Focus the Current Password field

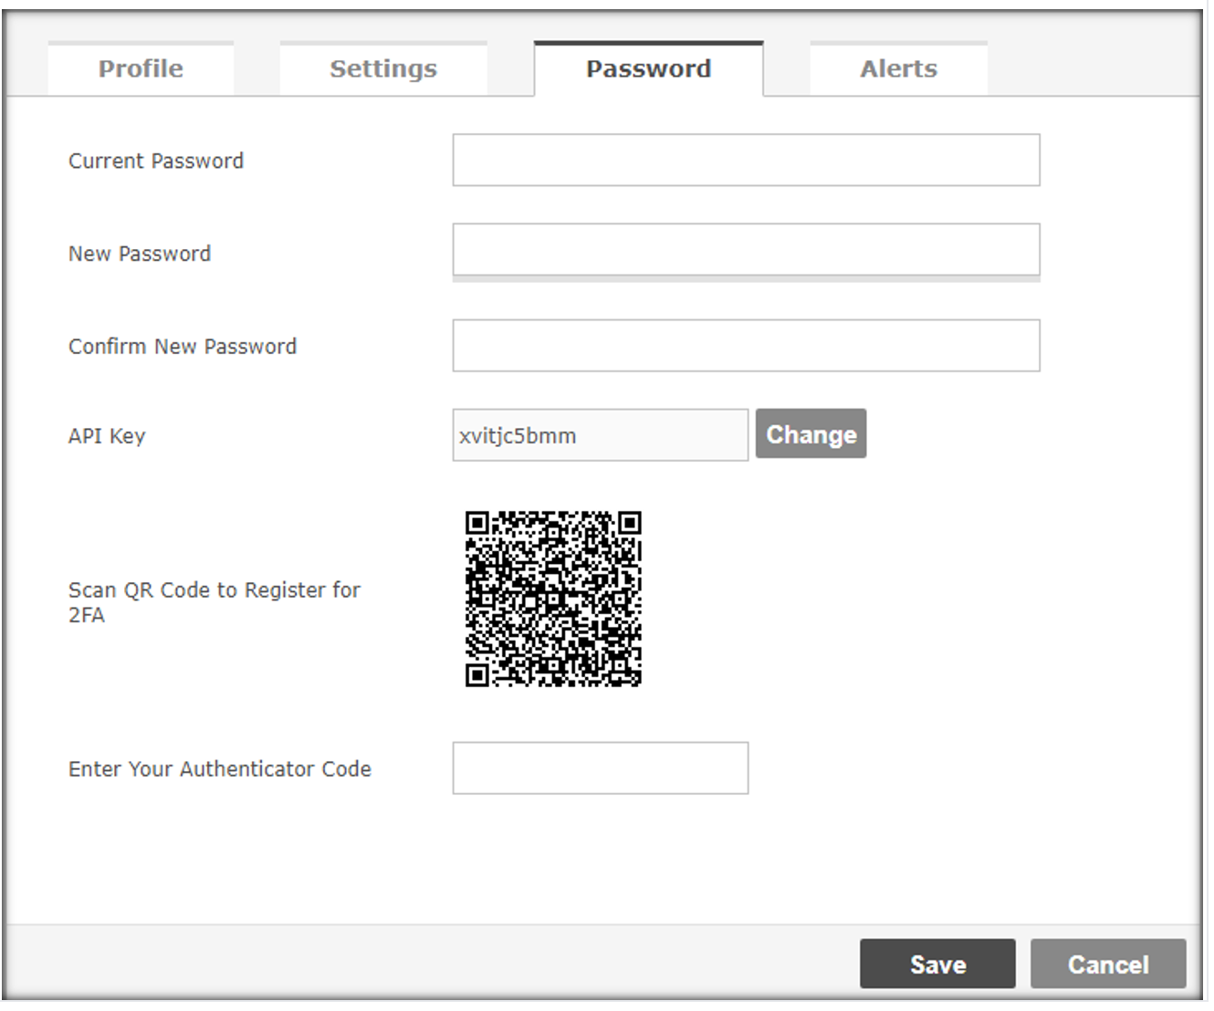click(747, 161)
